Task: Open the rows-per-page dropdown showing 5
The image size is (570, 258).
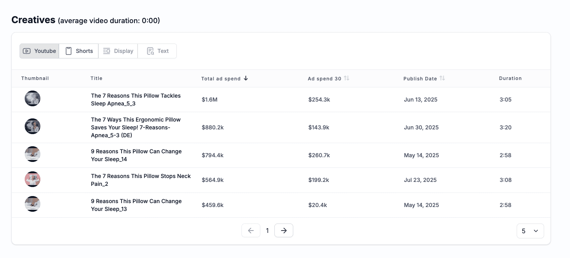Action: point(530,231)
